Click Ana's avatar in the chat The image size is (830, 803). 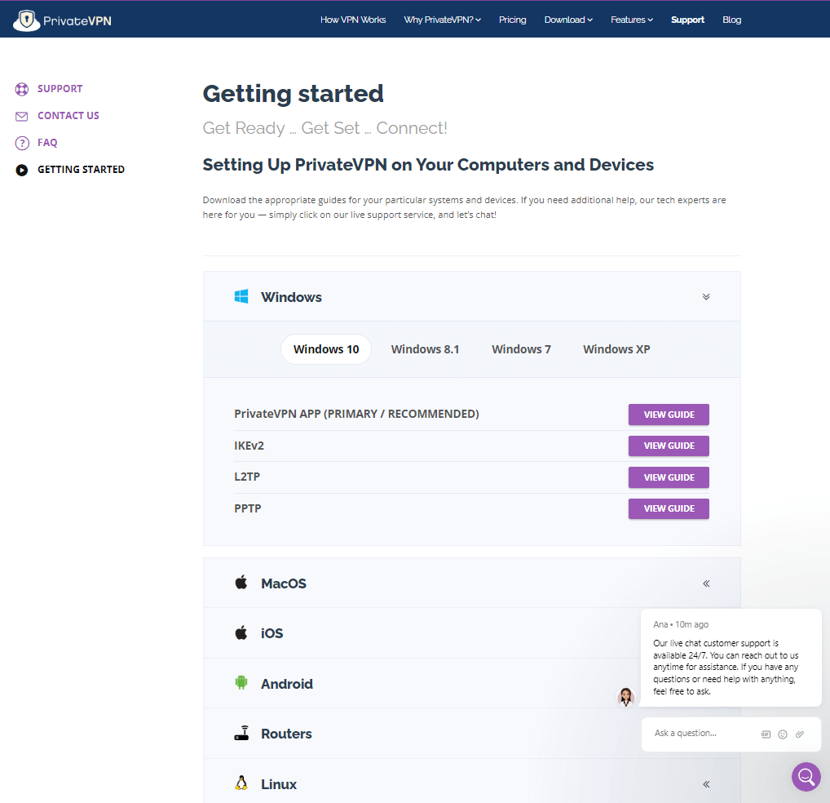[625, 697]
